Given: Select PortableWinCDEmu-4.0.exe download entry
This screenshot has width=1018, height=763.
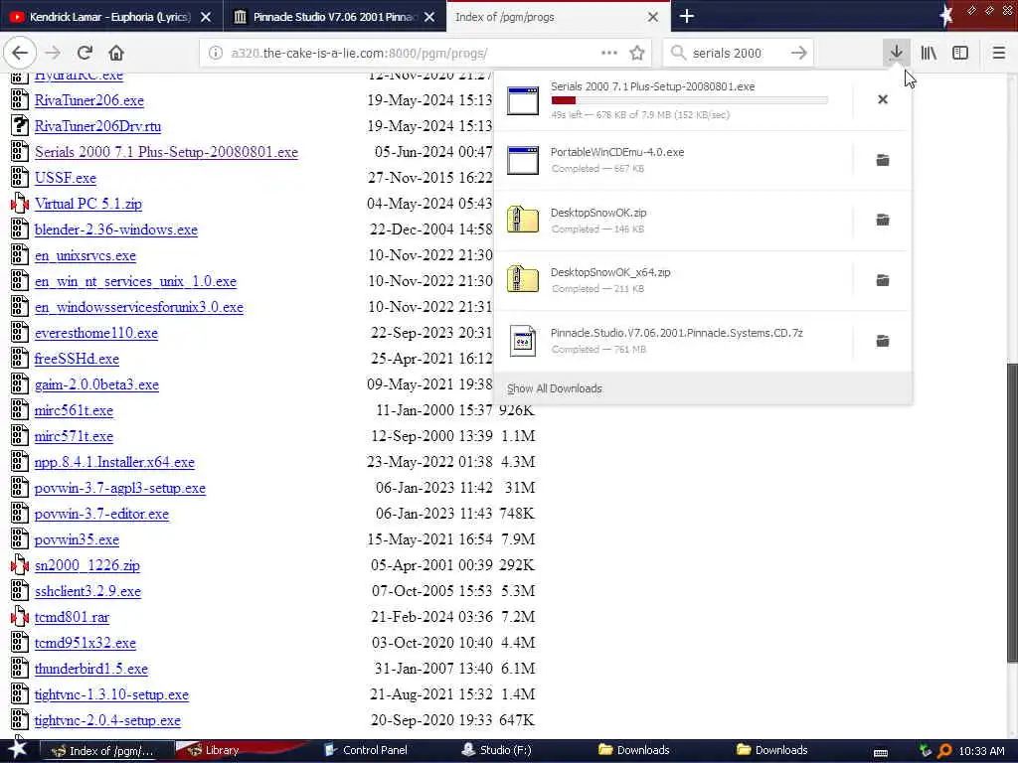Looking at the screenshot, I should pos(674,160).
